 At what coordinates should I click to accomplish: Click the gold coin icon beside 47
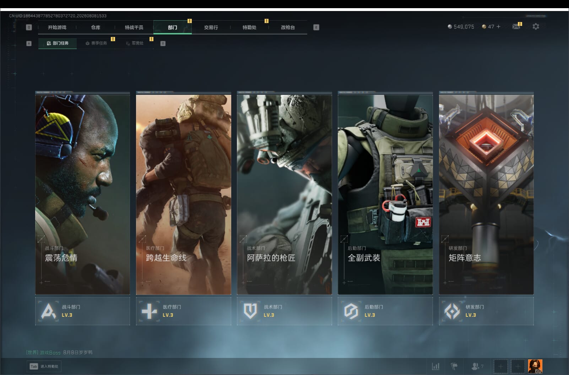tap(484, 27)
